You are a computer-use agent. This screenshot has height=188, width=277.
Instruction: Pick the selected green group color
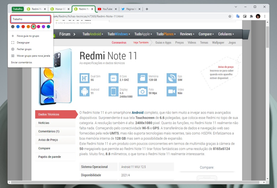coord(34,27)
